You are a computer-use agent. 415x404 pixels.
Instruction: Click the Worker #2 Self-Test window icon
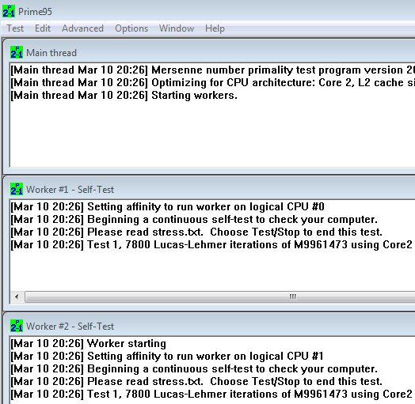[17, 326]
